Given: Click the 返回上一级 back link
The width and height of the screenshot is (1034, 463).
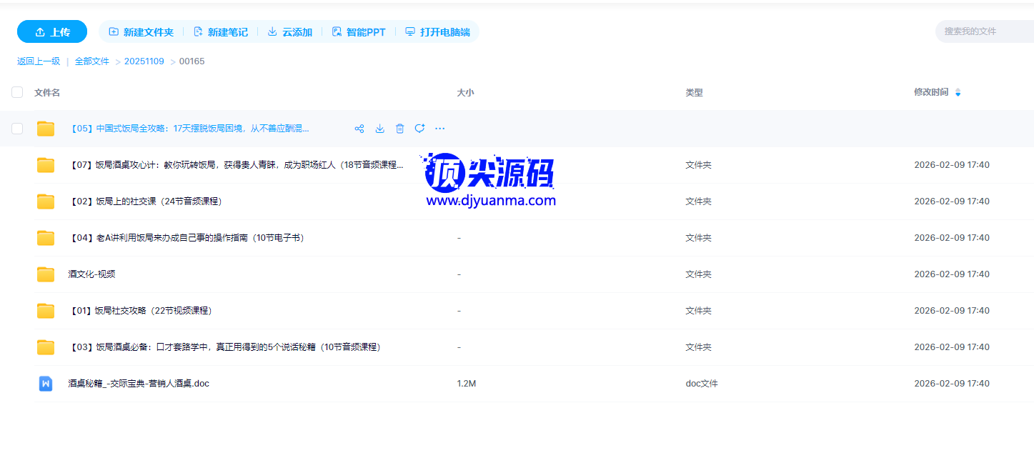Looking at the screenshot, I should (39, 61).
